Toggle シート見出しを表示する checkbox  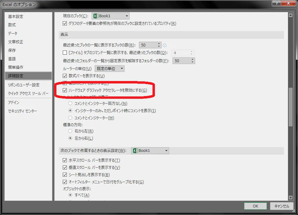coord(65,175)
